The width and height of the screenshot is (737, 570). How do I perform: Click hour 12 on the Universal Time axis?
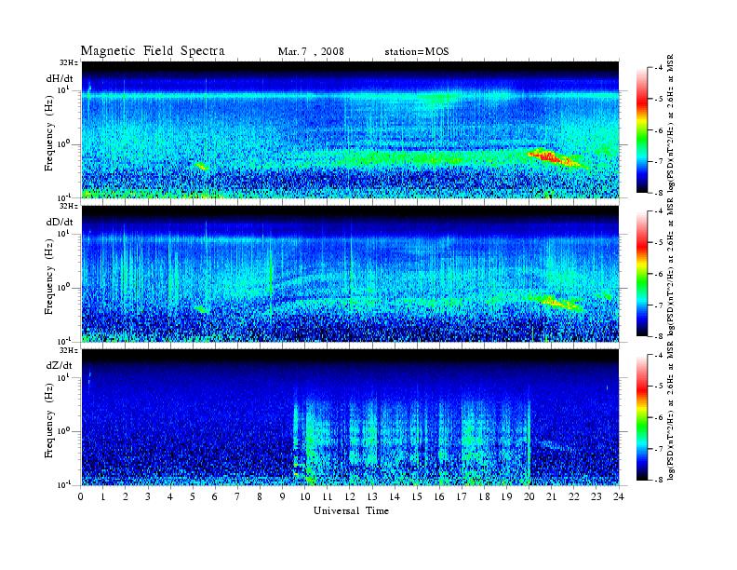(x=350, y=496)
